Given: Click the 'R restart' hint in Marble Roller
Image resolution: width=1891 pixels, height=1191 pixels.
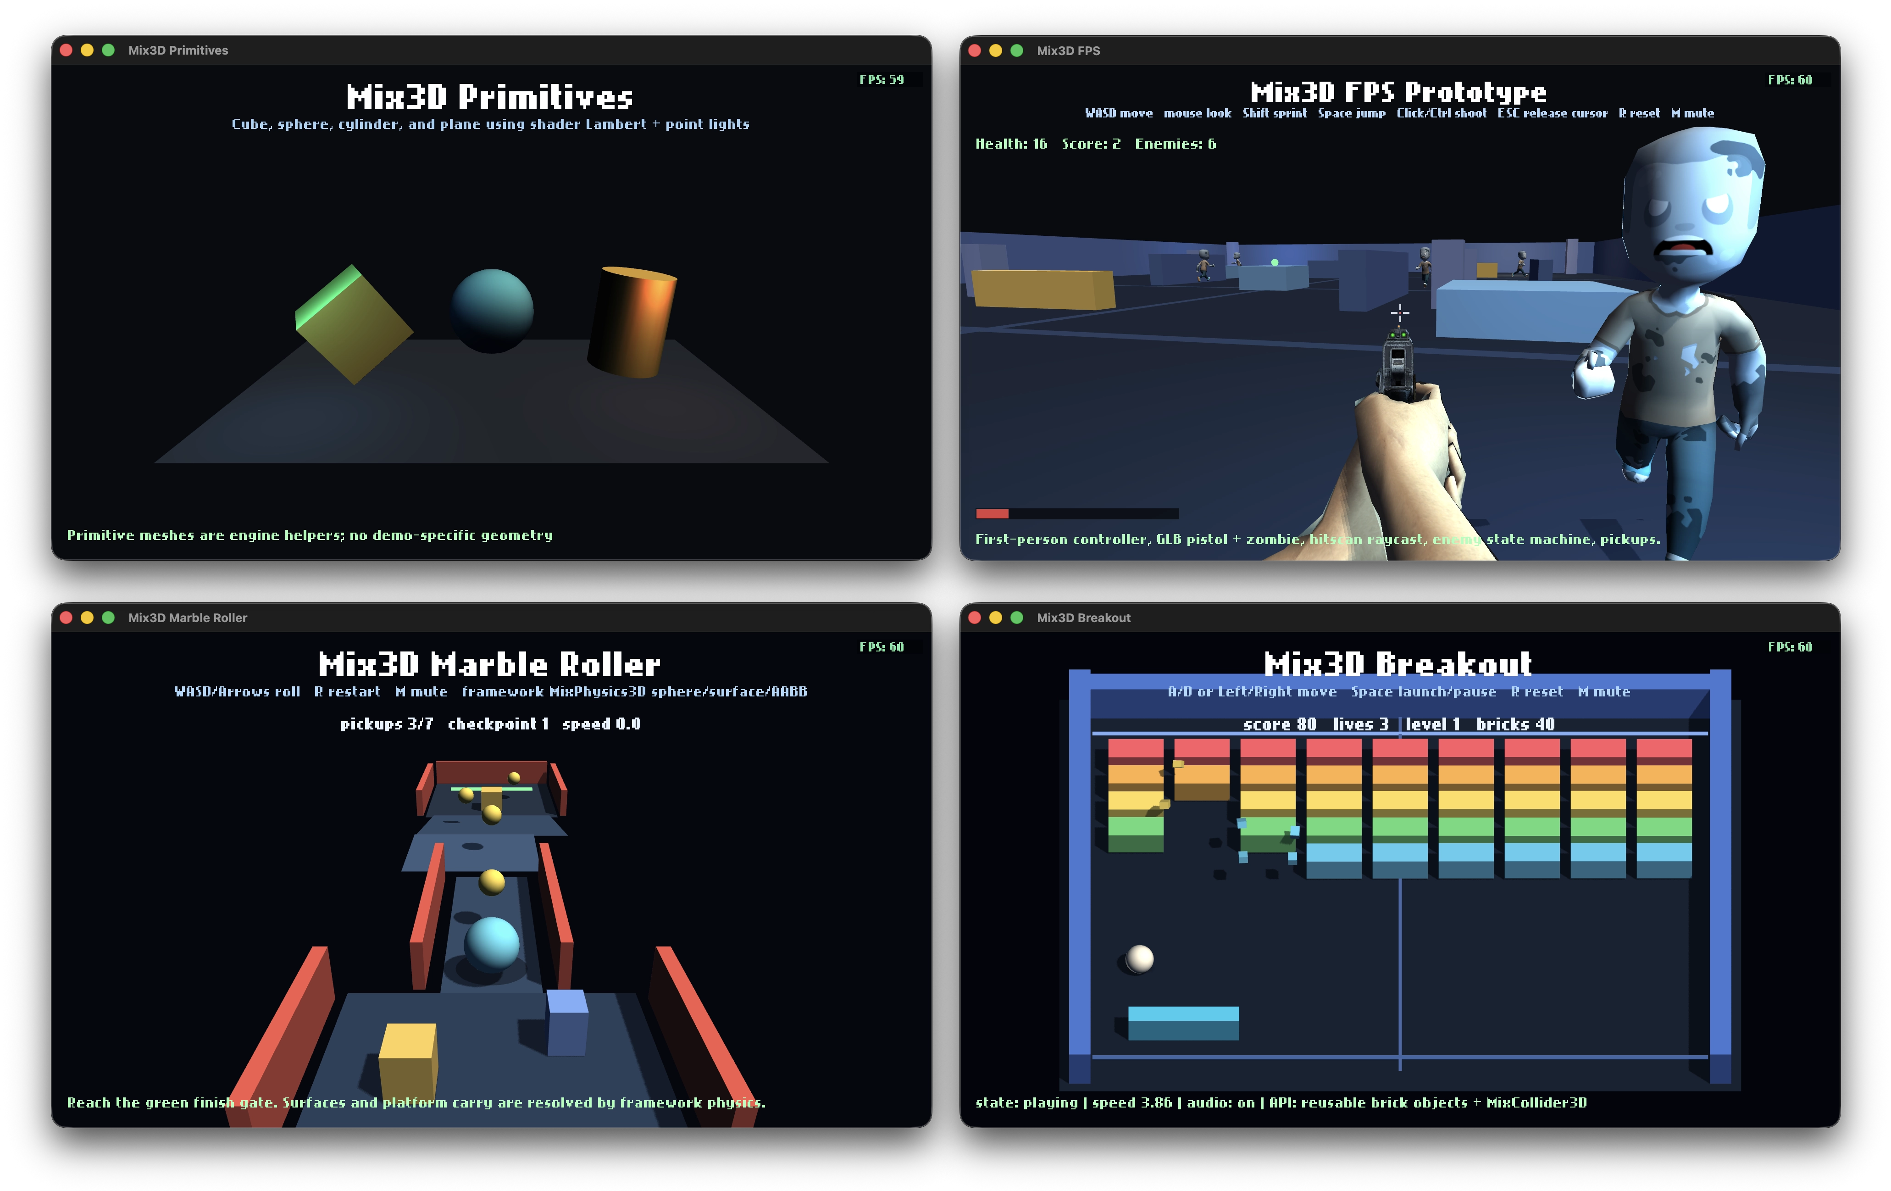Looking at the screenshot, I should [x=347, y=691].
